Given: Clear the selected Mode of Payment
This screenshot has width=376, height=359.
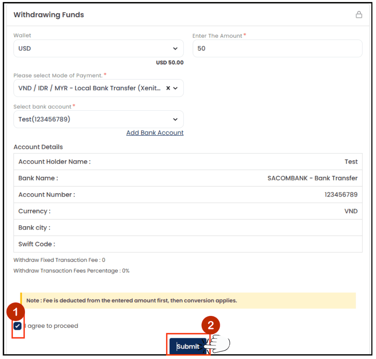Looking at the screenshot, I should (168, 88).
